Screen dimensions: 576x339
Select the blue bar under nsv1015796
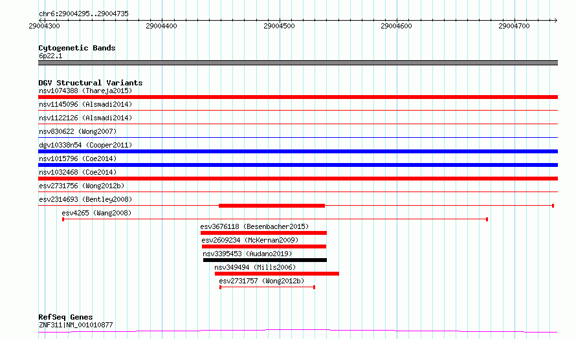(298, 165)
